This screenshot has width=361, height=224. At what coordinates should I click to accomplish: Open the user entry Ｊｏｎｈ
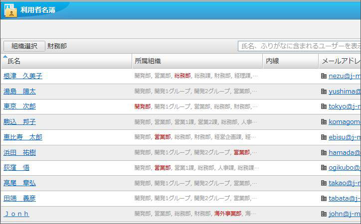click(16, 214)
